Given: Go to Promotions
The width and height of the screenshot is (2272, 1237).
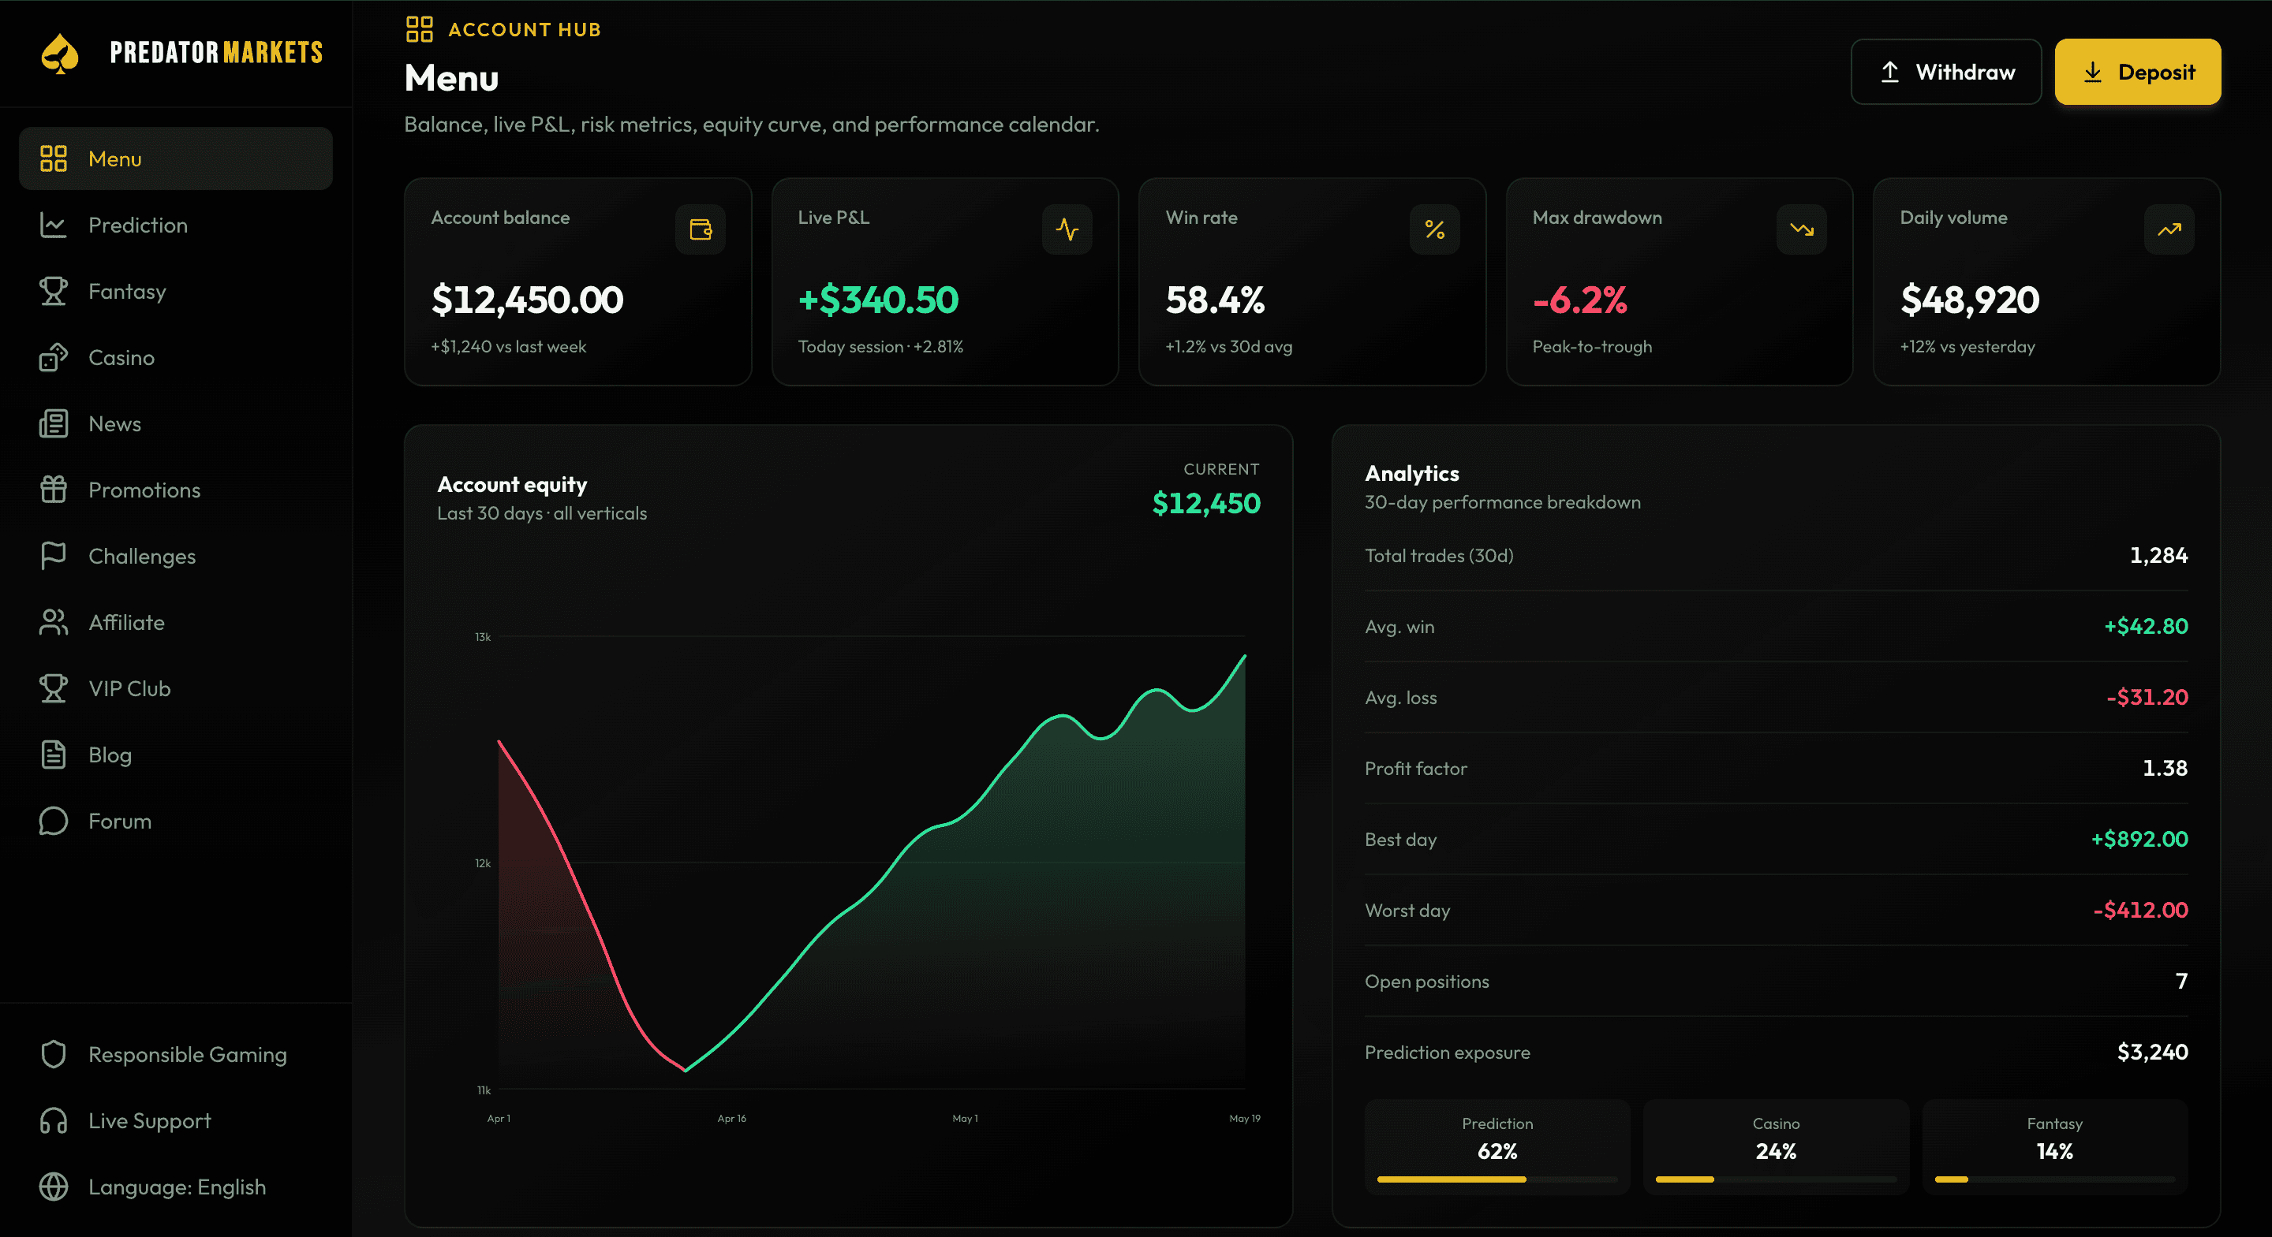Looking at the screenshot, I should point(175,490).
